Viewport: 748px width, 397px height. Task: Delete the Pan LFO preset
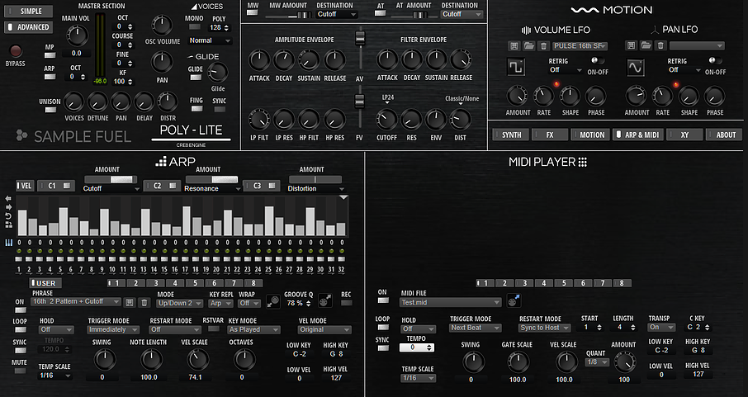(660, 45)
